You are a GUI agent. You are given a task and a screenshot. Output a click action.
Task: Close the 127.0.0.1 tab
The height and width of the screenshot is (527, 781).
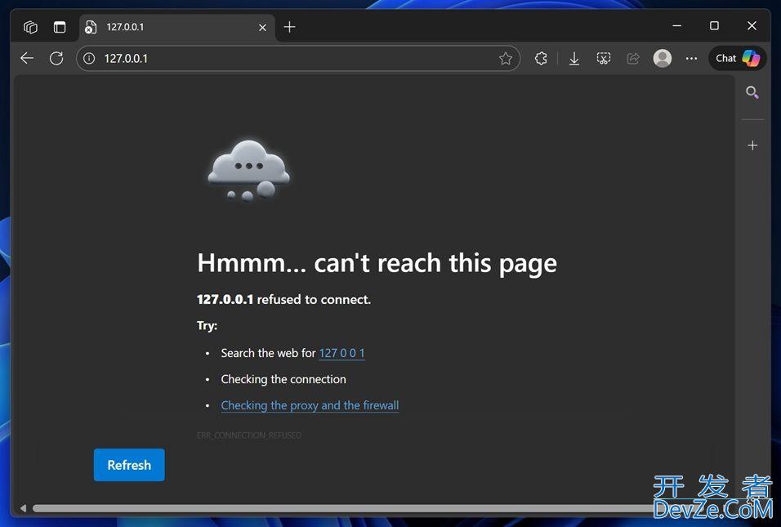point(262,27)
